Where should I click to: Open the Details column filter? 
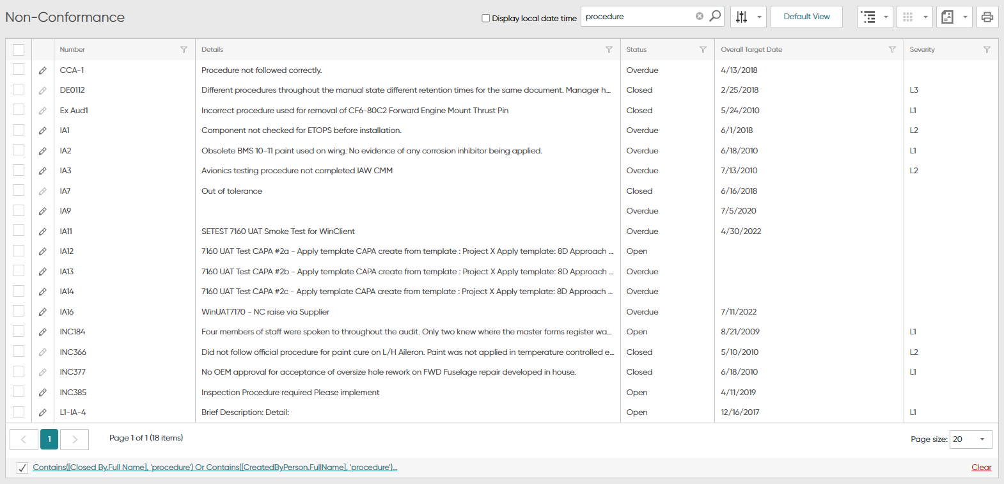tap(609, 50)
